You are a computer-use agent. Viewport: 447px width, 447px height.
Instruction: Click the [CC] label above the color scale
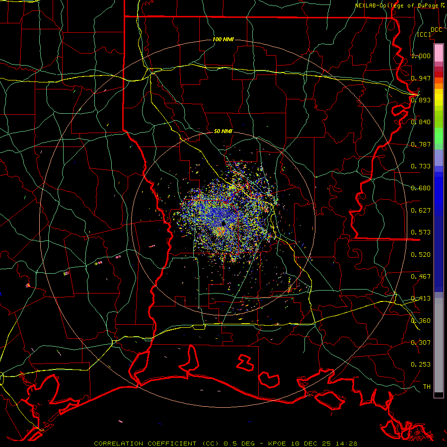tap(424, 34)
